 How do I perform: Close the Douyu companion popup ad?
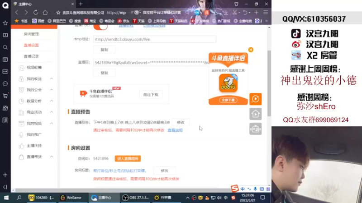click(x=251, y=50)
